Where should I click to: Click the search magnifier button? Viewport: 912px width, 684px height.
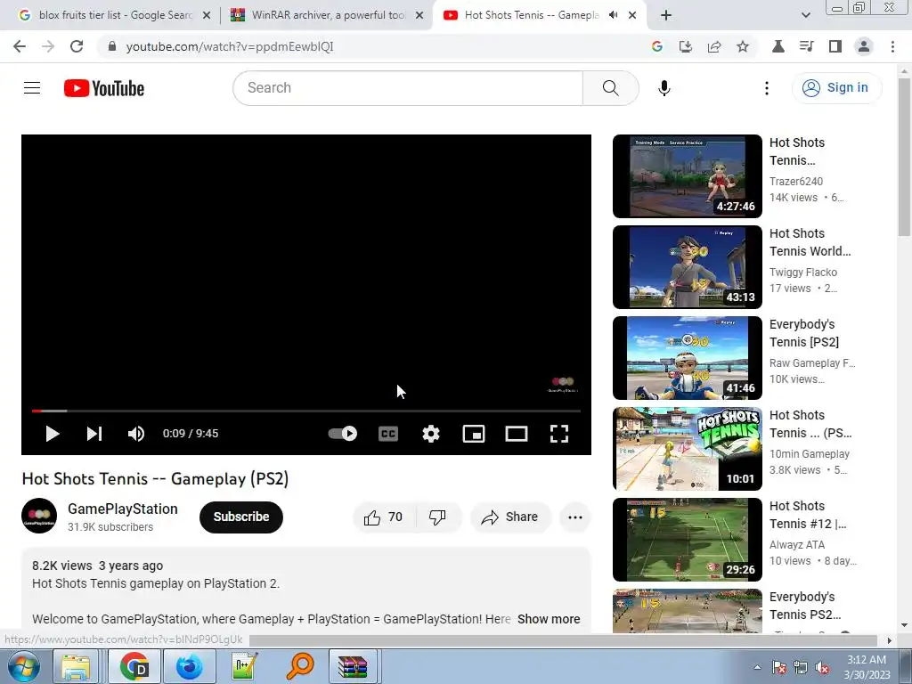point(610,88)
